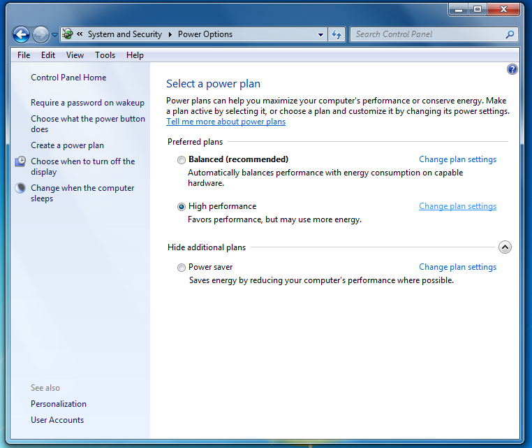Open the View menu

coord(75,55)
